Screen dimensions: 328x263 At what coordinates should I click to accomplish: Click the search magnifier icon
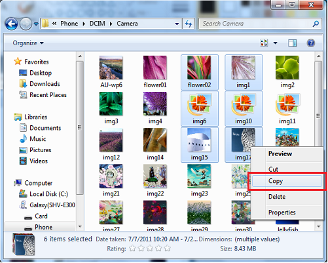click(x=316, y=24)
